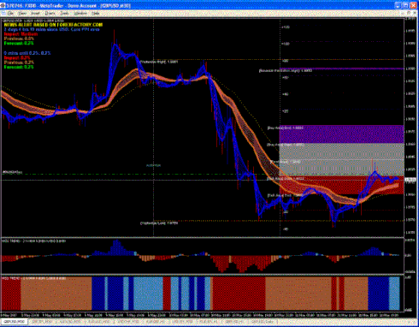Select the GBPUSD,M30 chart tab
419x327 pixels.
[14, 322]
